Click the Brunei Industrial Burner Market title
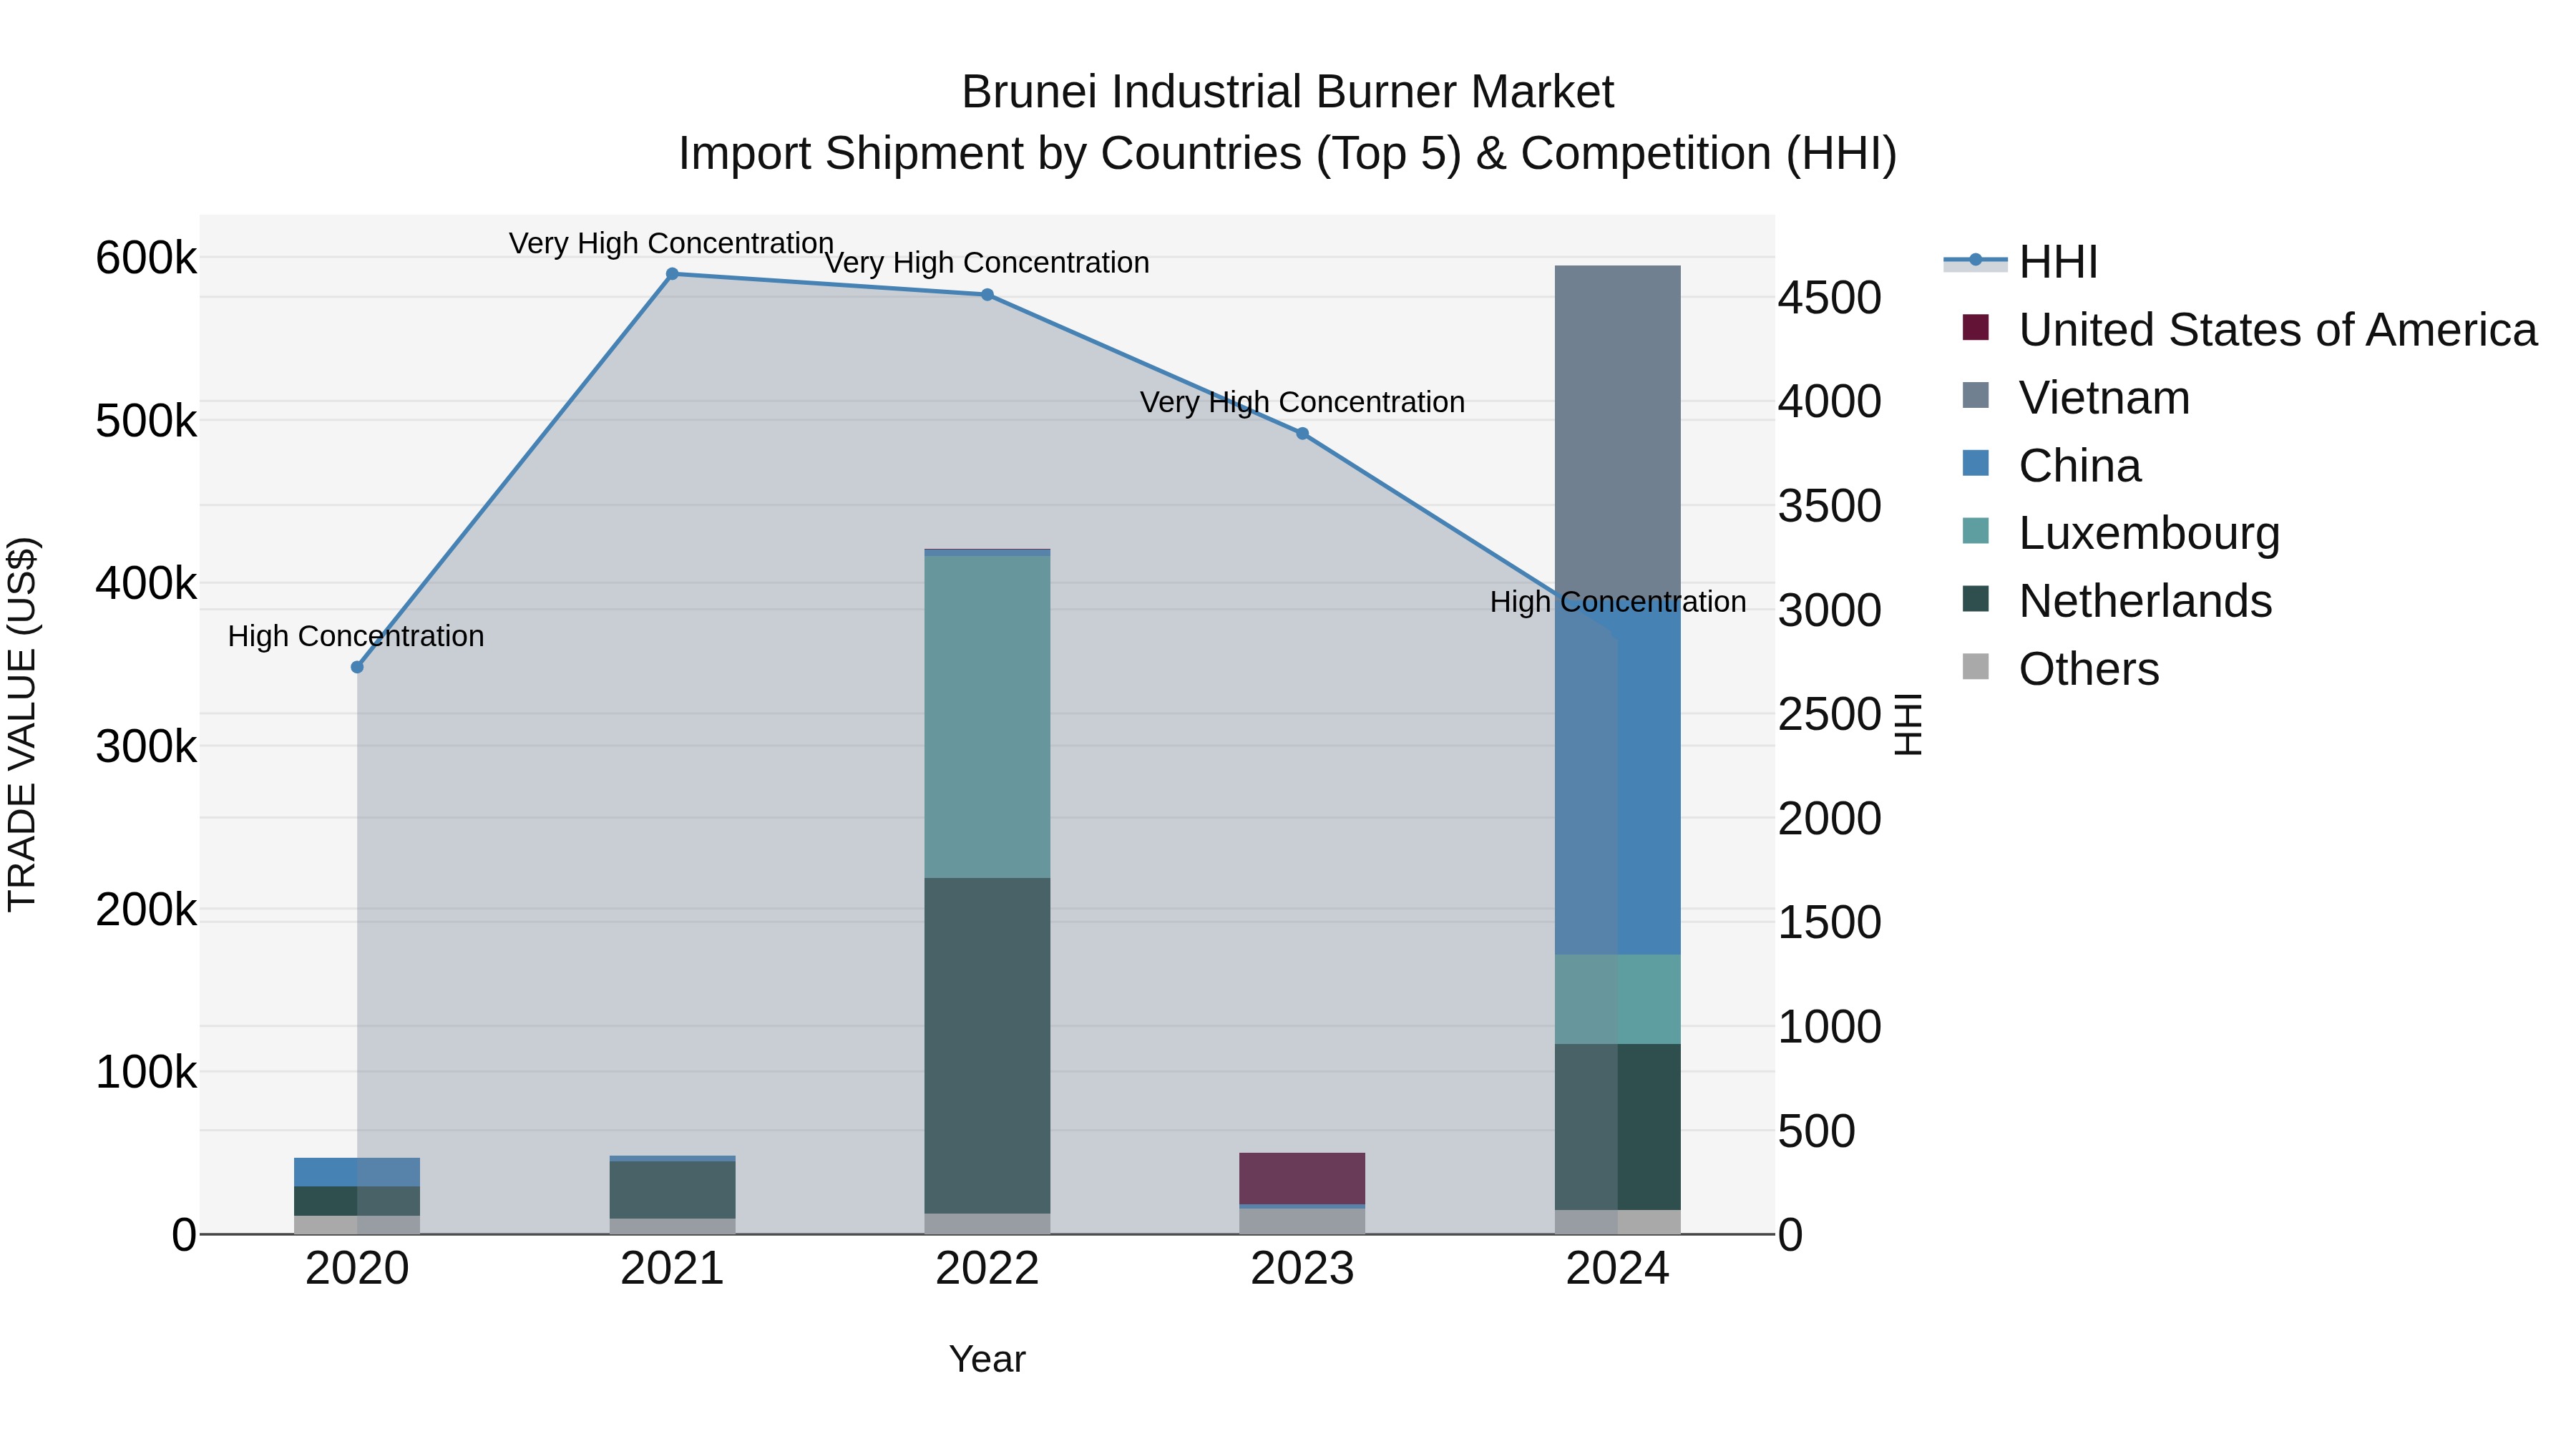Image resolution: width=2576 pixels, height=1449 pixels. pyautogui.click(x=1287, y=92)
